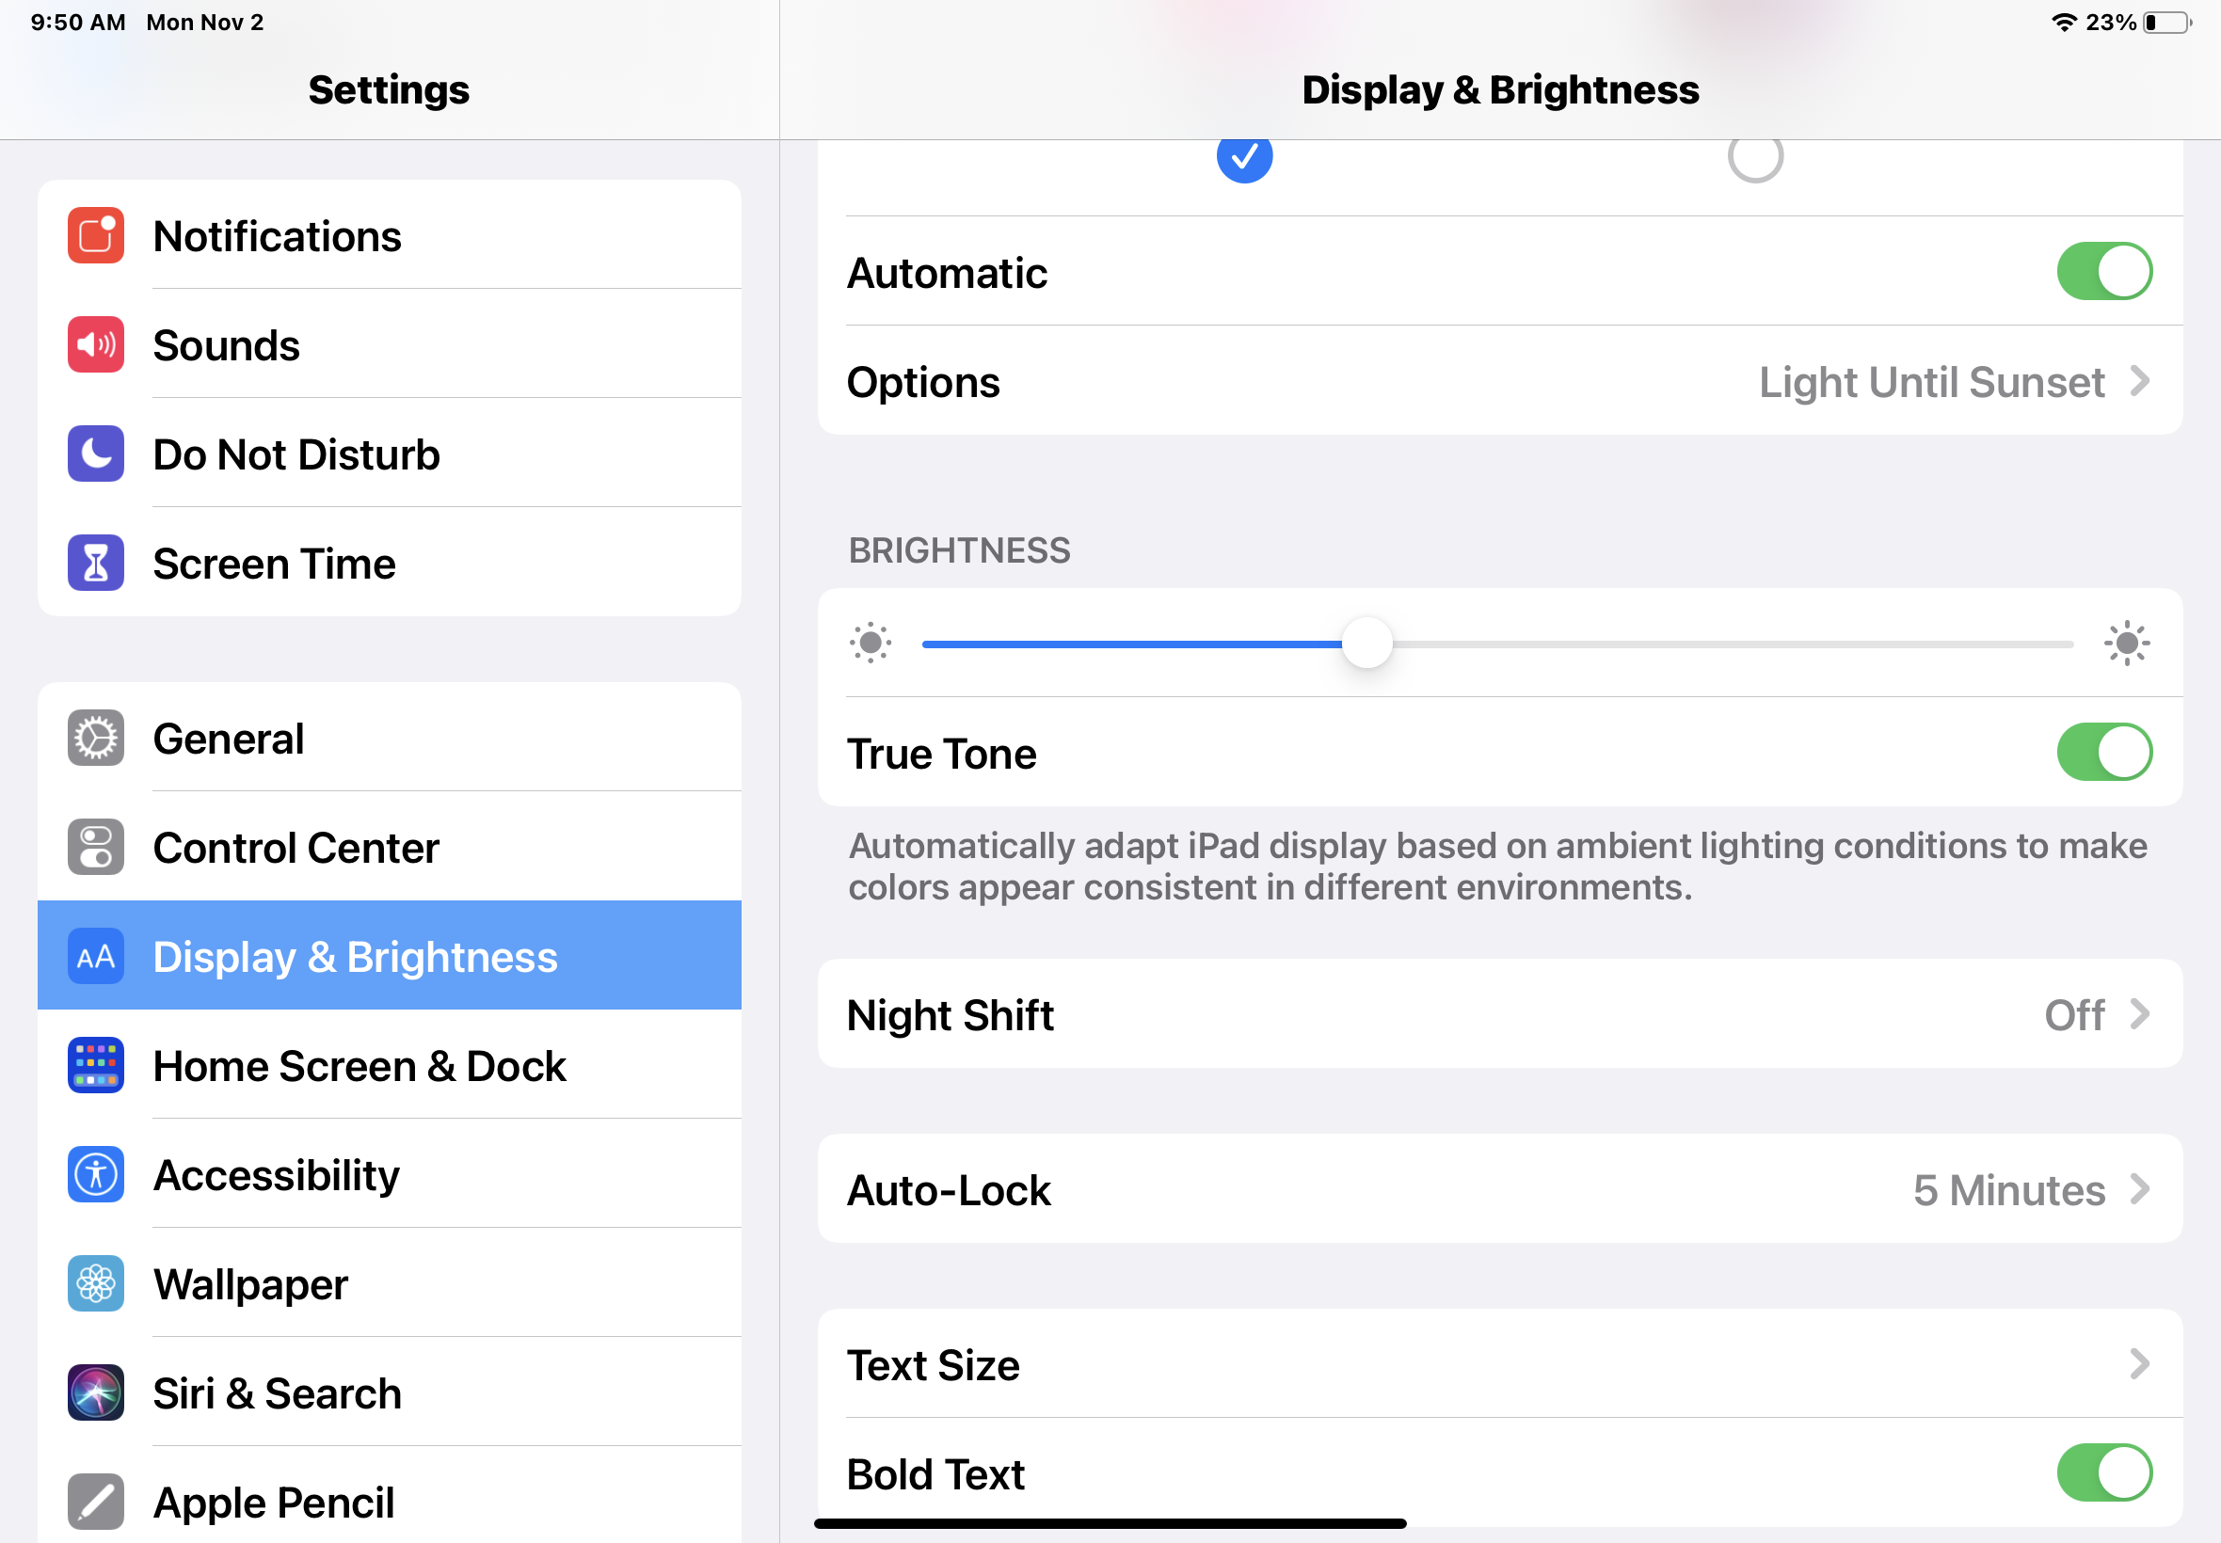
Task: Toggle the Bold Text switch
Action: [x=2103, y=1472]
